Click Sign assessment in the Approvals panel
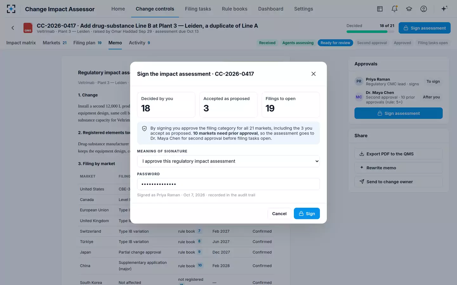This screenshot has height=285, width=457. (399, 113)
